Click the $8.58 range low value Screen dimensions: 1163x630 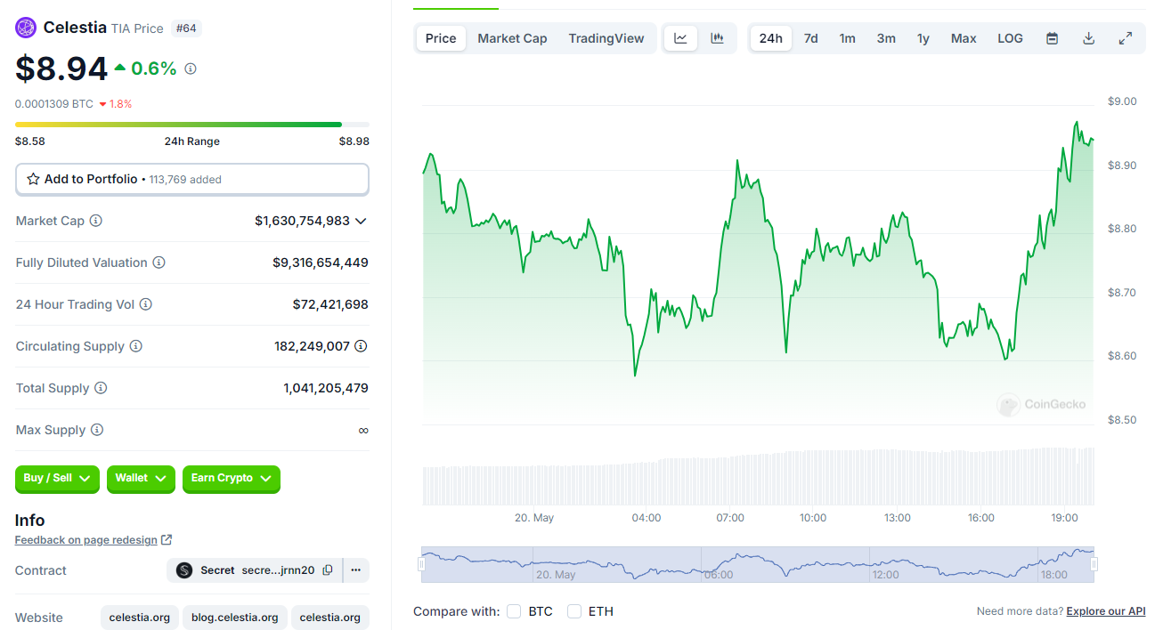pos(30,141)
